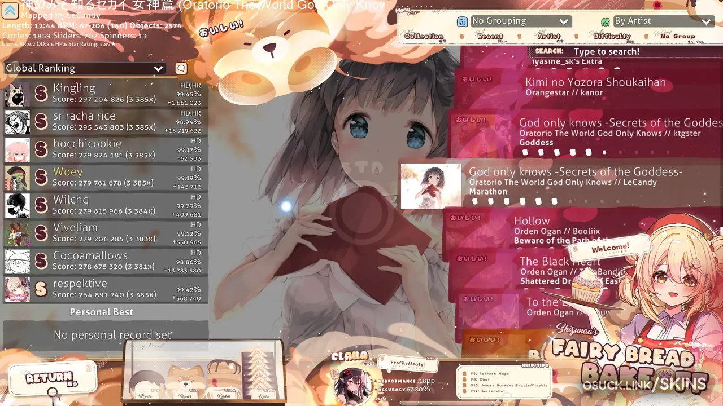This screenshot has height=406, width=723.
Task: Switch to the Collection tab
Action: (424, 37)
